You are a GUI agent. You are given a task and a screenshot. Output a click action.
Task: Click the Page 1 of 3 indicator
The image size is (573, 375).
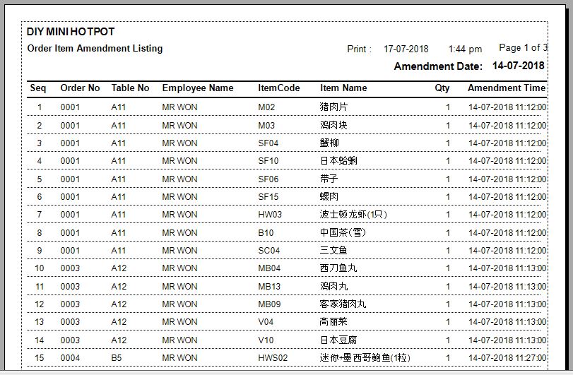point(523,48)
